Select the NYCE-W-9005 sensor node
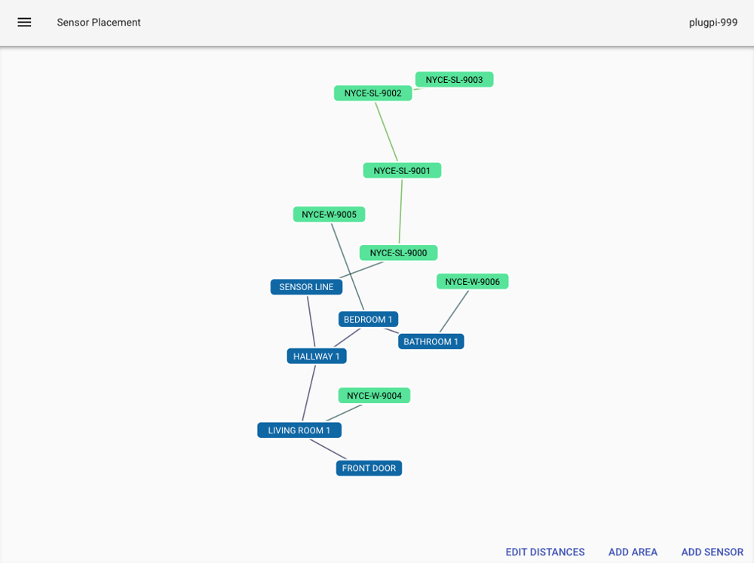 click(x=329, y=215)
